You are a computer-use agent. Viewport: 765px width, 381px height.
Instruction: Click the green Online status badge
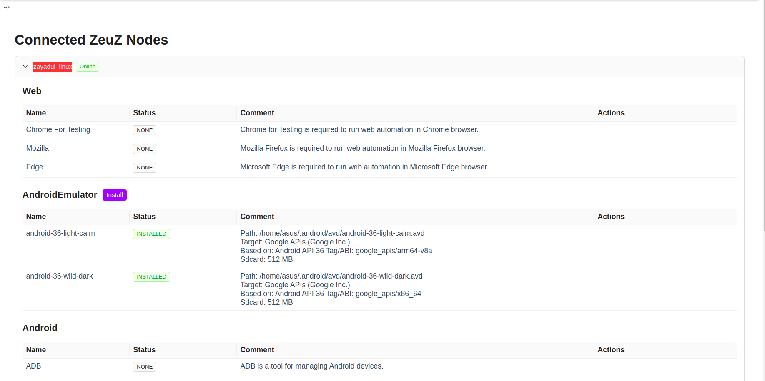click(x=87, y=67)
